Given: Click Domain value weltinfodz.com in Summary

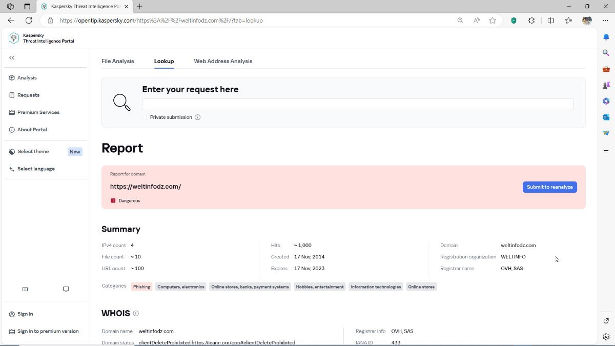Looking at the screenshot, I should pos(518,246).
